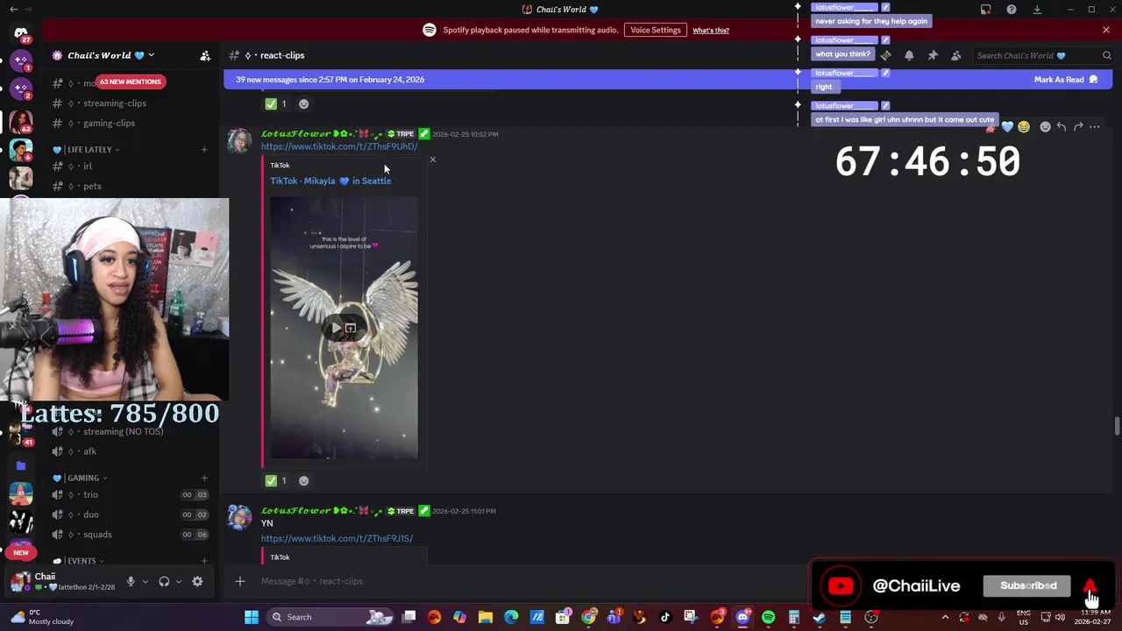Open gaming-clips channel
Image resolution: width=1122 pixels, height=631 pixels.
[130, 124]
